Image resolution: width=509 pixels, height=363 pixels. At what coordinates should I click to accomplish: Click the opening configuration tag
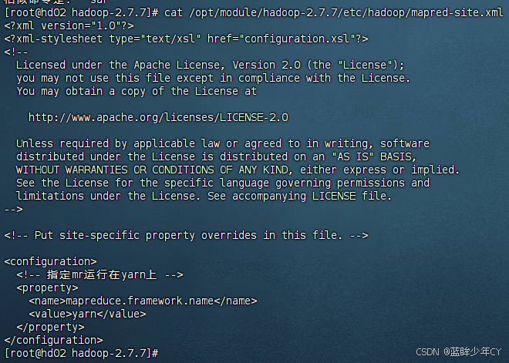point(50,261)
